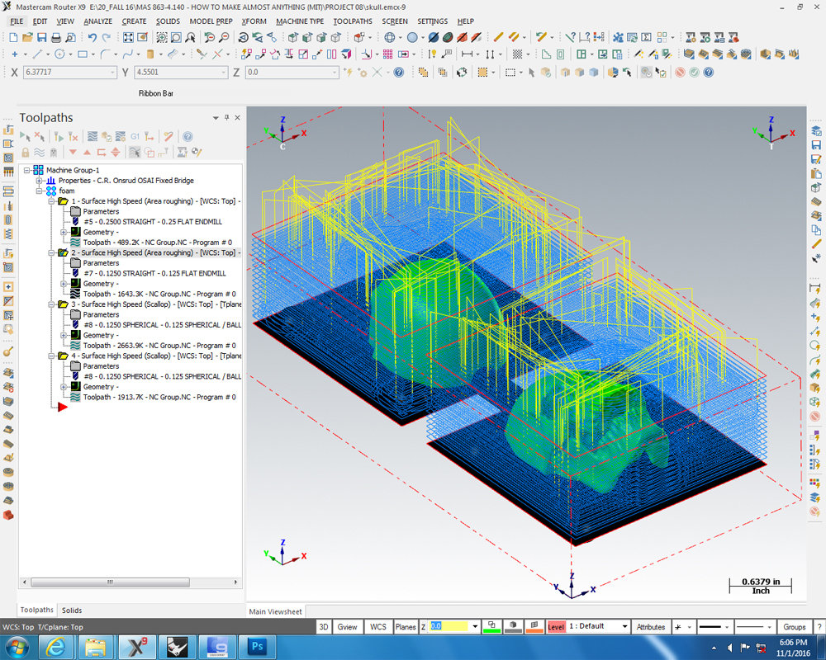The height and width of the screenshot is (660, 826).
Task: Open the G1 post-process toolpaths icon
Action: 135,137
